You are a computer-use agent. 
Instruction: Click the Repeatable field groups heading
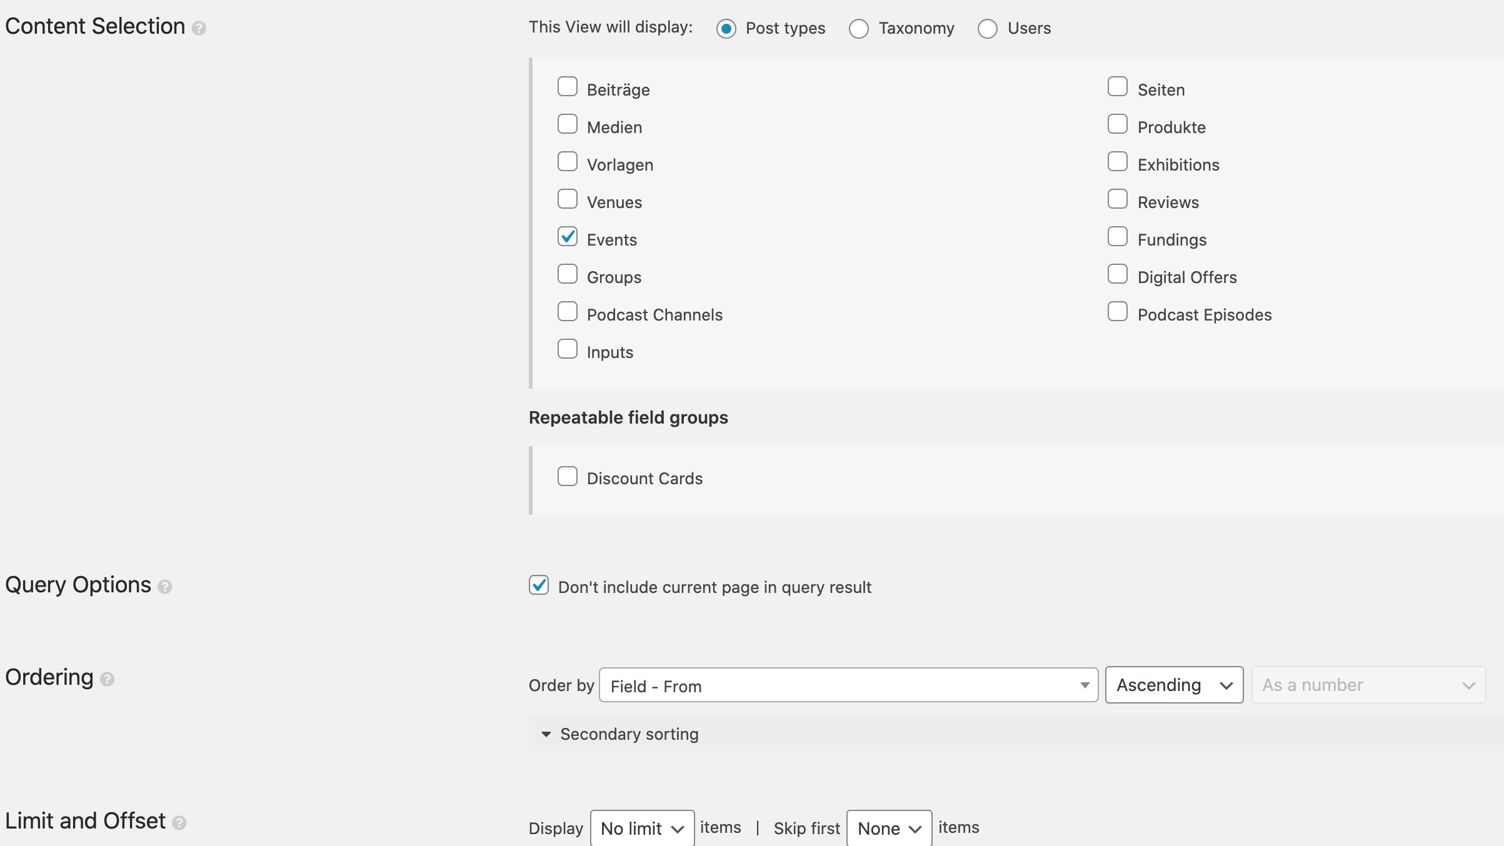tap(628, 417)
